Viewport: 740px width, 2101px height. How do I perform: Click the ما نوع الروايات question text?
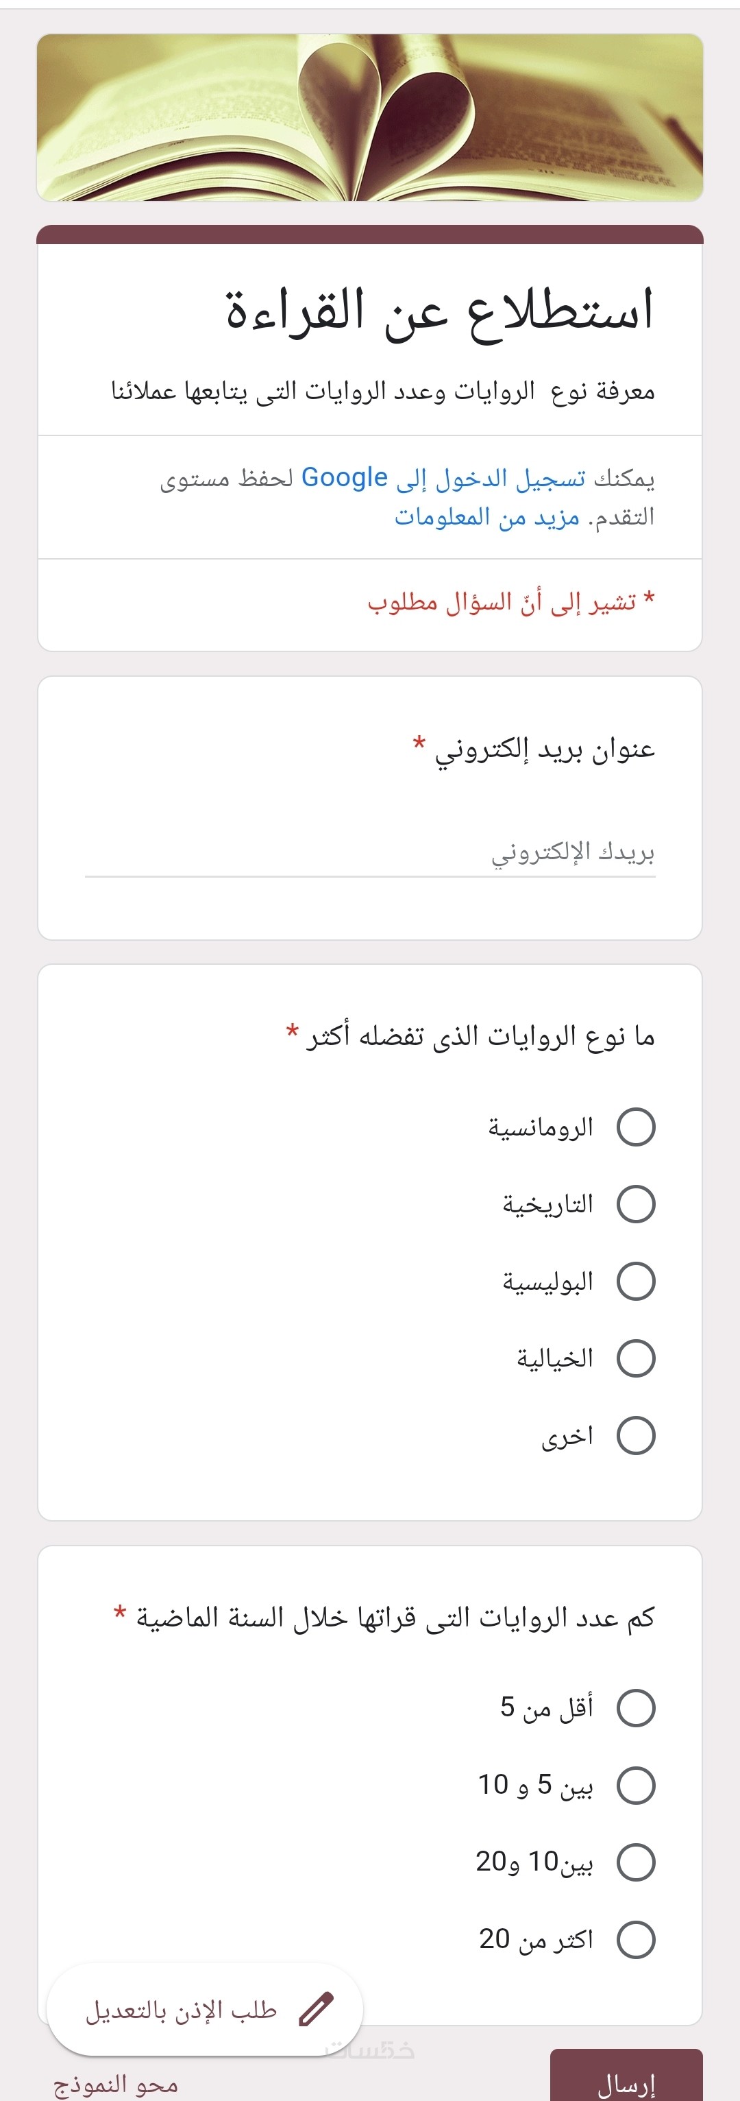click(x=481, y=1037)
